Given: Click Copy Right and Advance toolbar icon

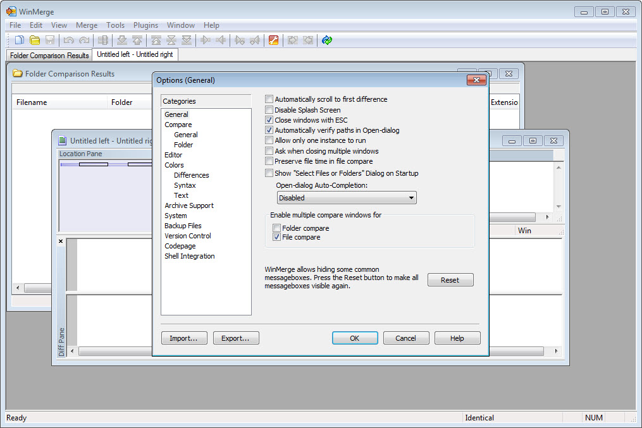Looking at the screenshot, I should (x=240, y=40).
